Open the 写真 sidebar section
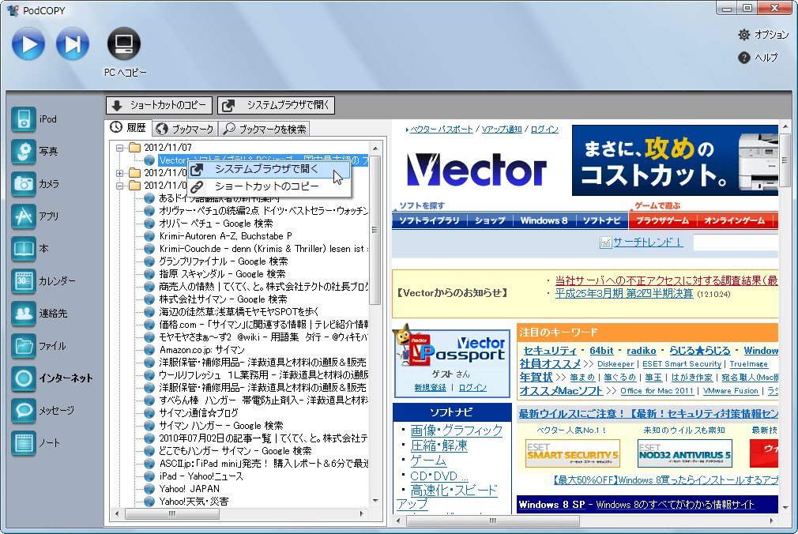This screenshot has height=534, width=798. (34, 151)
